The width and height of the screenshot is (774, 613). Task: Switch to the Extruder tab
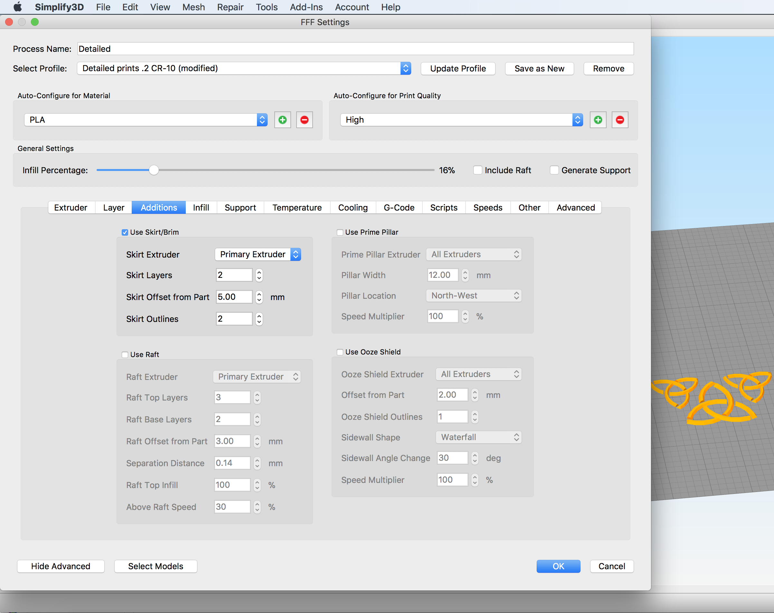point(71,207)
